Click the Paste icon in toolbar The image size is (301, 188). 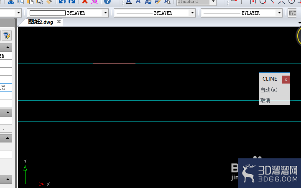(30, 2)
